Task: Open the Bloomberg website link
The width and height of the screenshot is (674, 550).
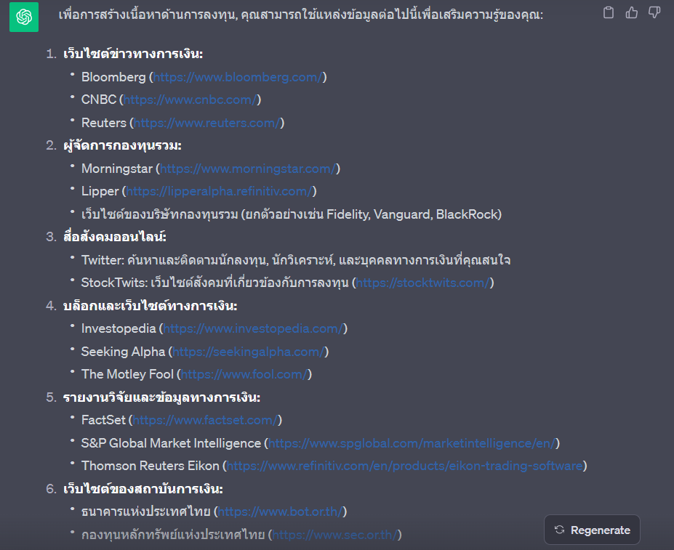Action: coord(238,77)
